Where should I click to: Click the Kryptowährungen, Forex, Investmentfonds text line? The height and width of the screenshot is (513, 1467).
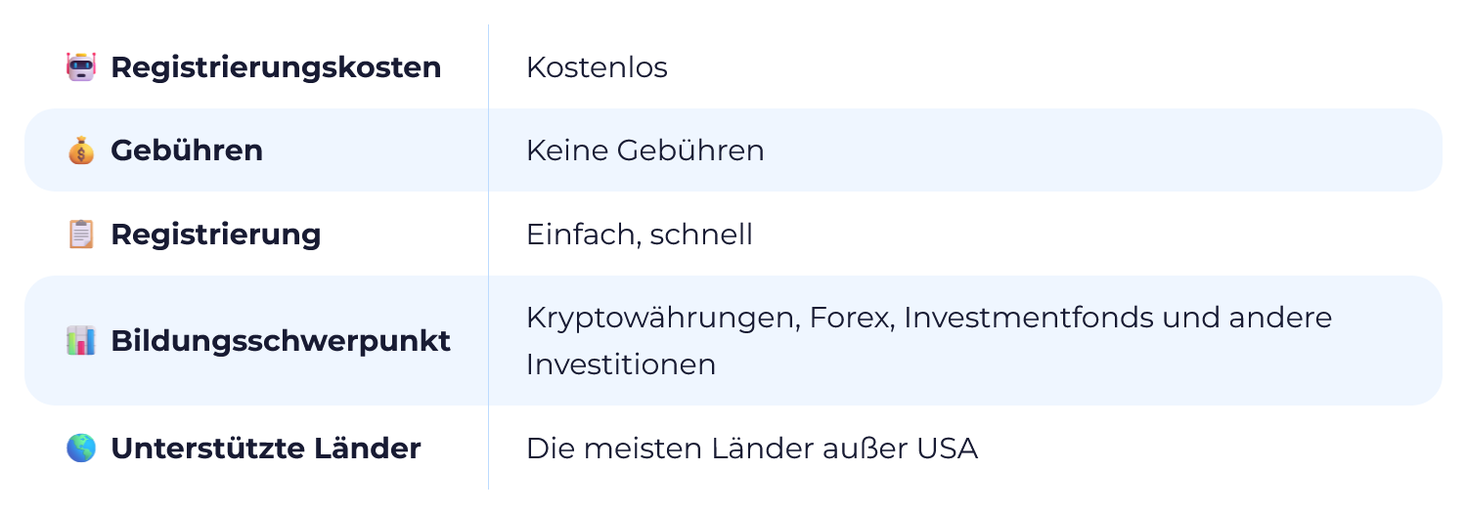tap(929, 319)
